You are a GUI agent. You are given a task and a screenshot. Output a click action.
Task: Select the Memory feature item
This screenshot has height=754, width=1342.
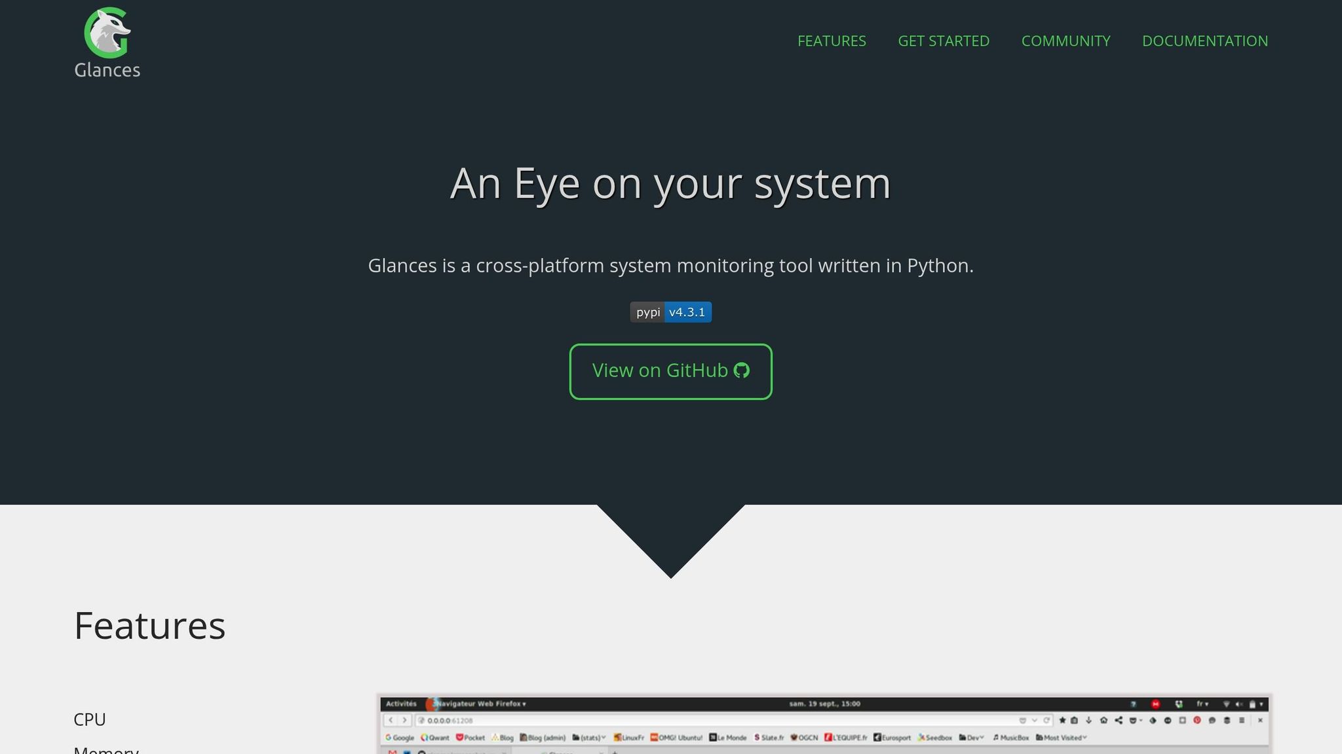coord(106,749)
